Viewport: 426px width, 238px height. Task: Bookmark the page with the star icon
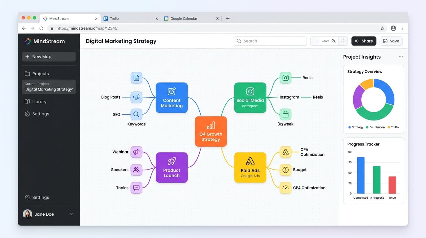pos(382,28)
